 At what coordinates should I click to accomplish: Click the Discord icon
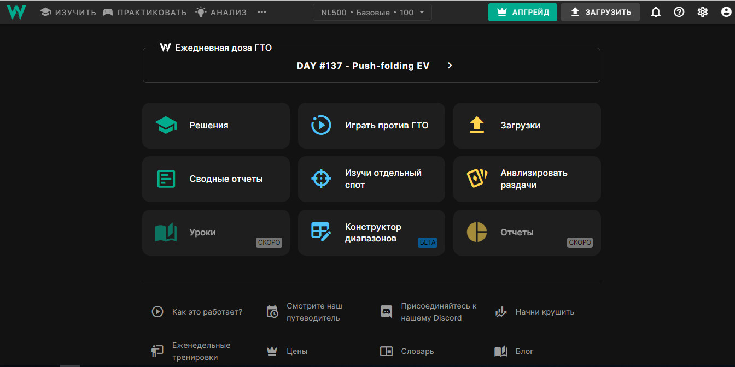point(386,312)
